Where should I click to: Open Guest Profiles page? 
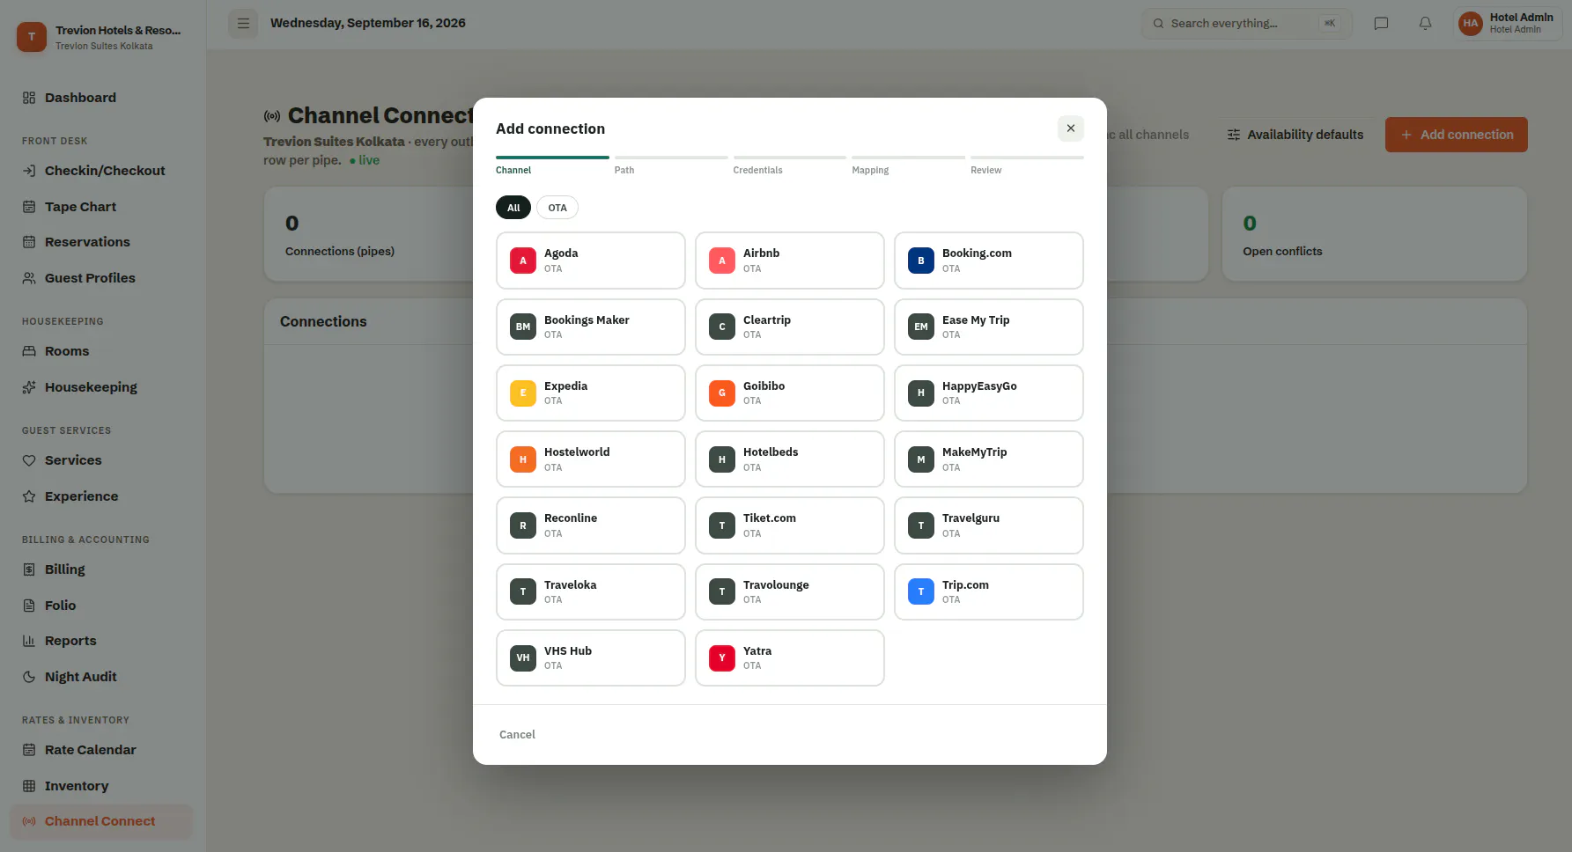point(101,278)
